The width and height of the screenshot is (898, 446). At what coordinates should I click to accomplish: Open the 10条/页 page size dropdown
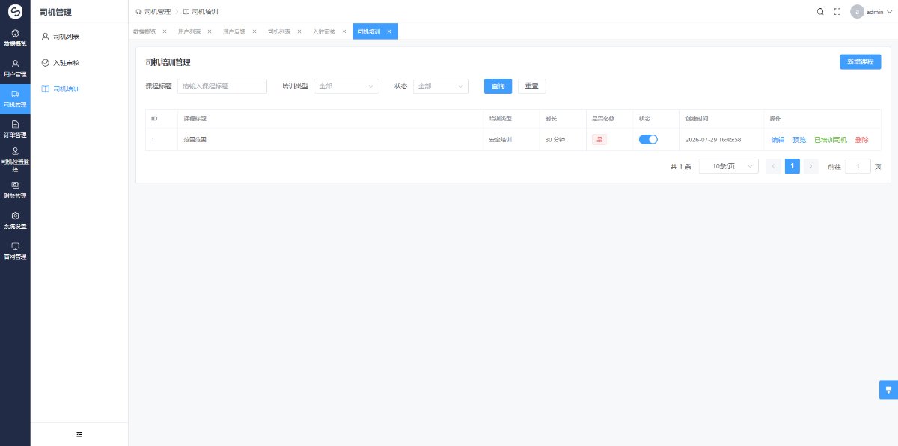click(729, 166)
